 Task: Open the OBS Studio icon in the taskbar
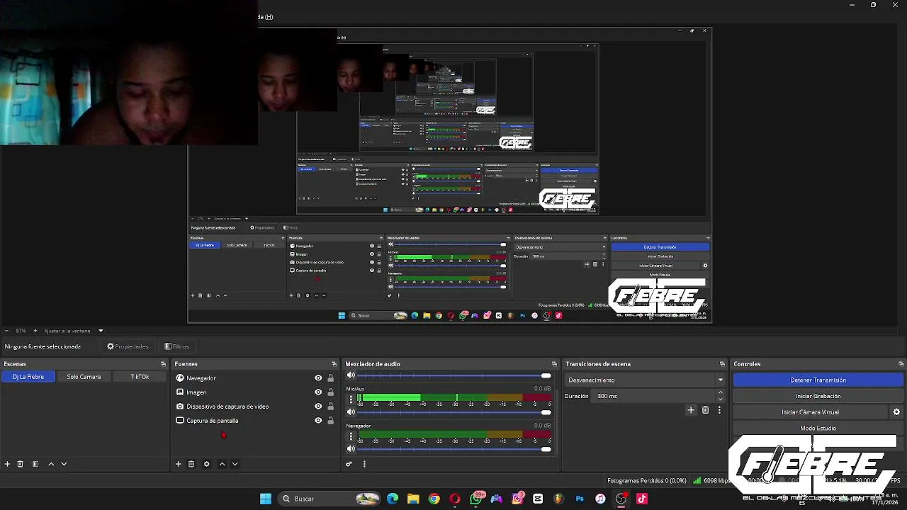(621, 499)
